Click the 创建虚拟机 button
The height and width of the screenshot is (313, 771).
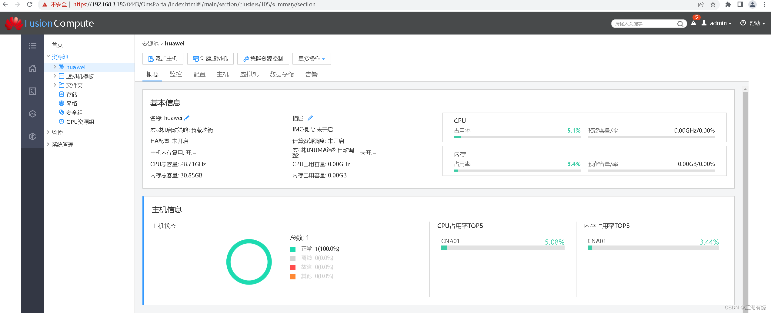(210, 59)
